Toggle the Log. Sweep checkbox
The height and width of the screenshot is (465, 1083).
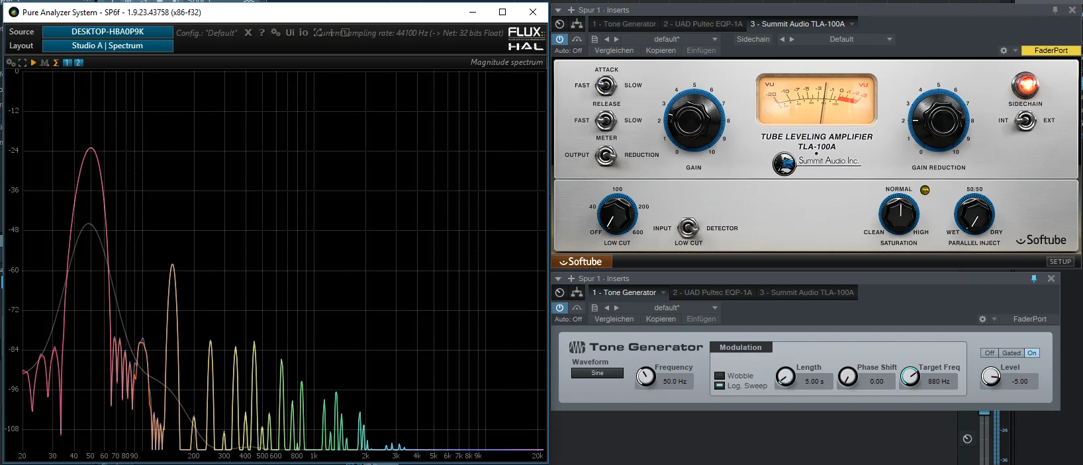720,386
